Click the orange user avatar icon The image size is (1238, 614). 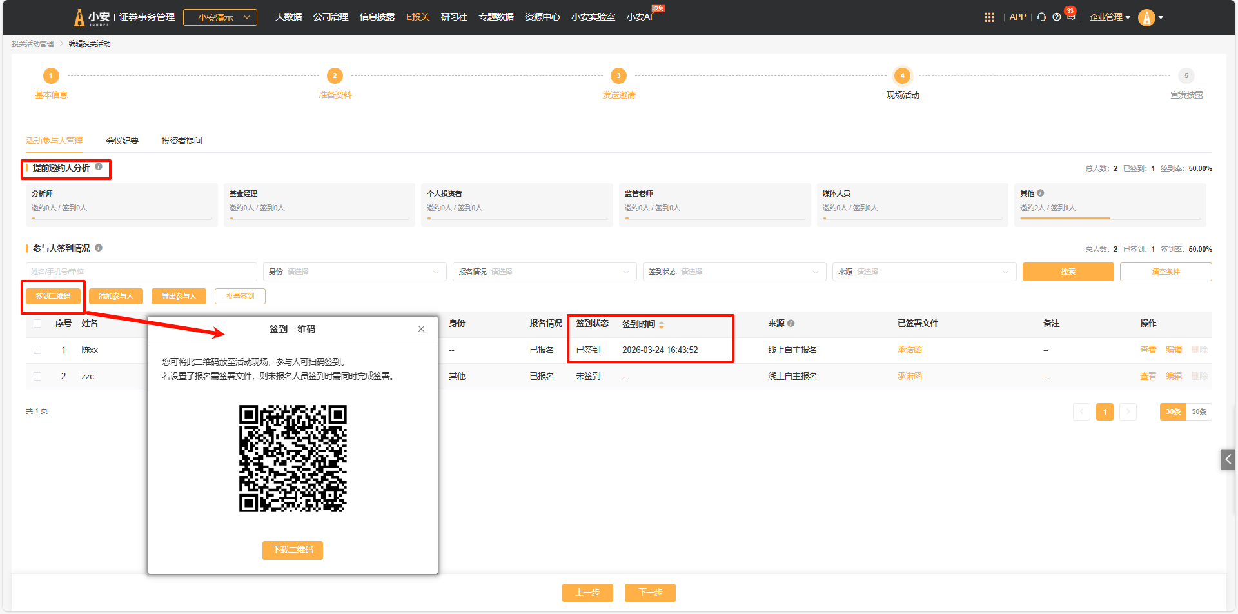(1146, 17)
